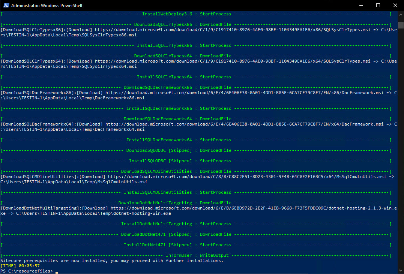
Task: Click the 'Administrator: Windows PowerShell' title text
Action: tap(47, 5)
